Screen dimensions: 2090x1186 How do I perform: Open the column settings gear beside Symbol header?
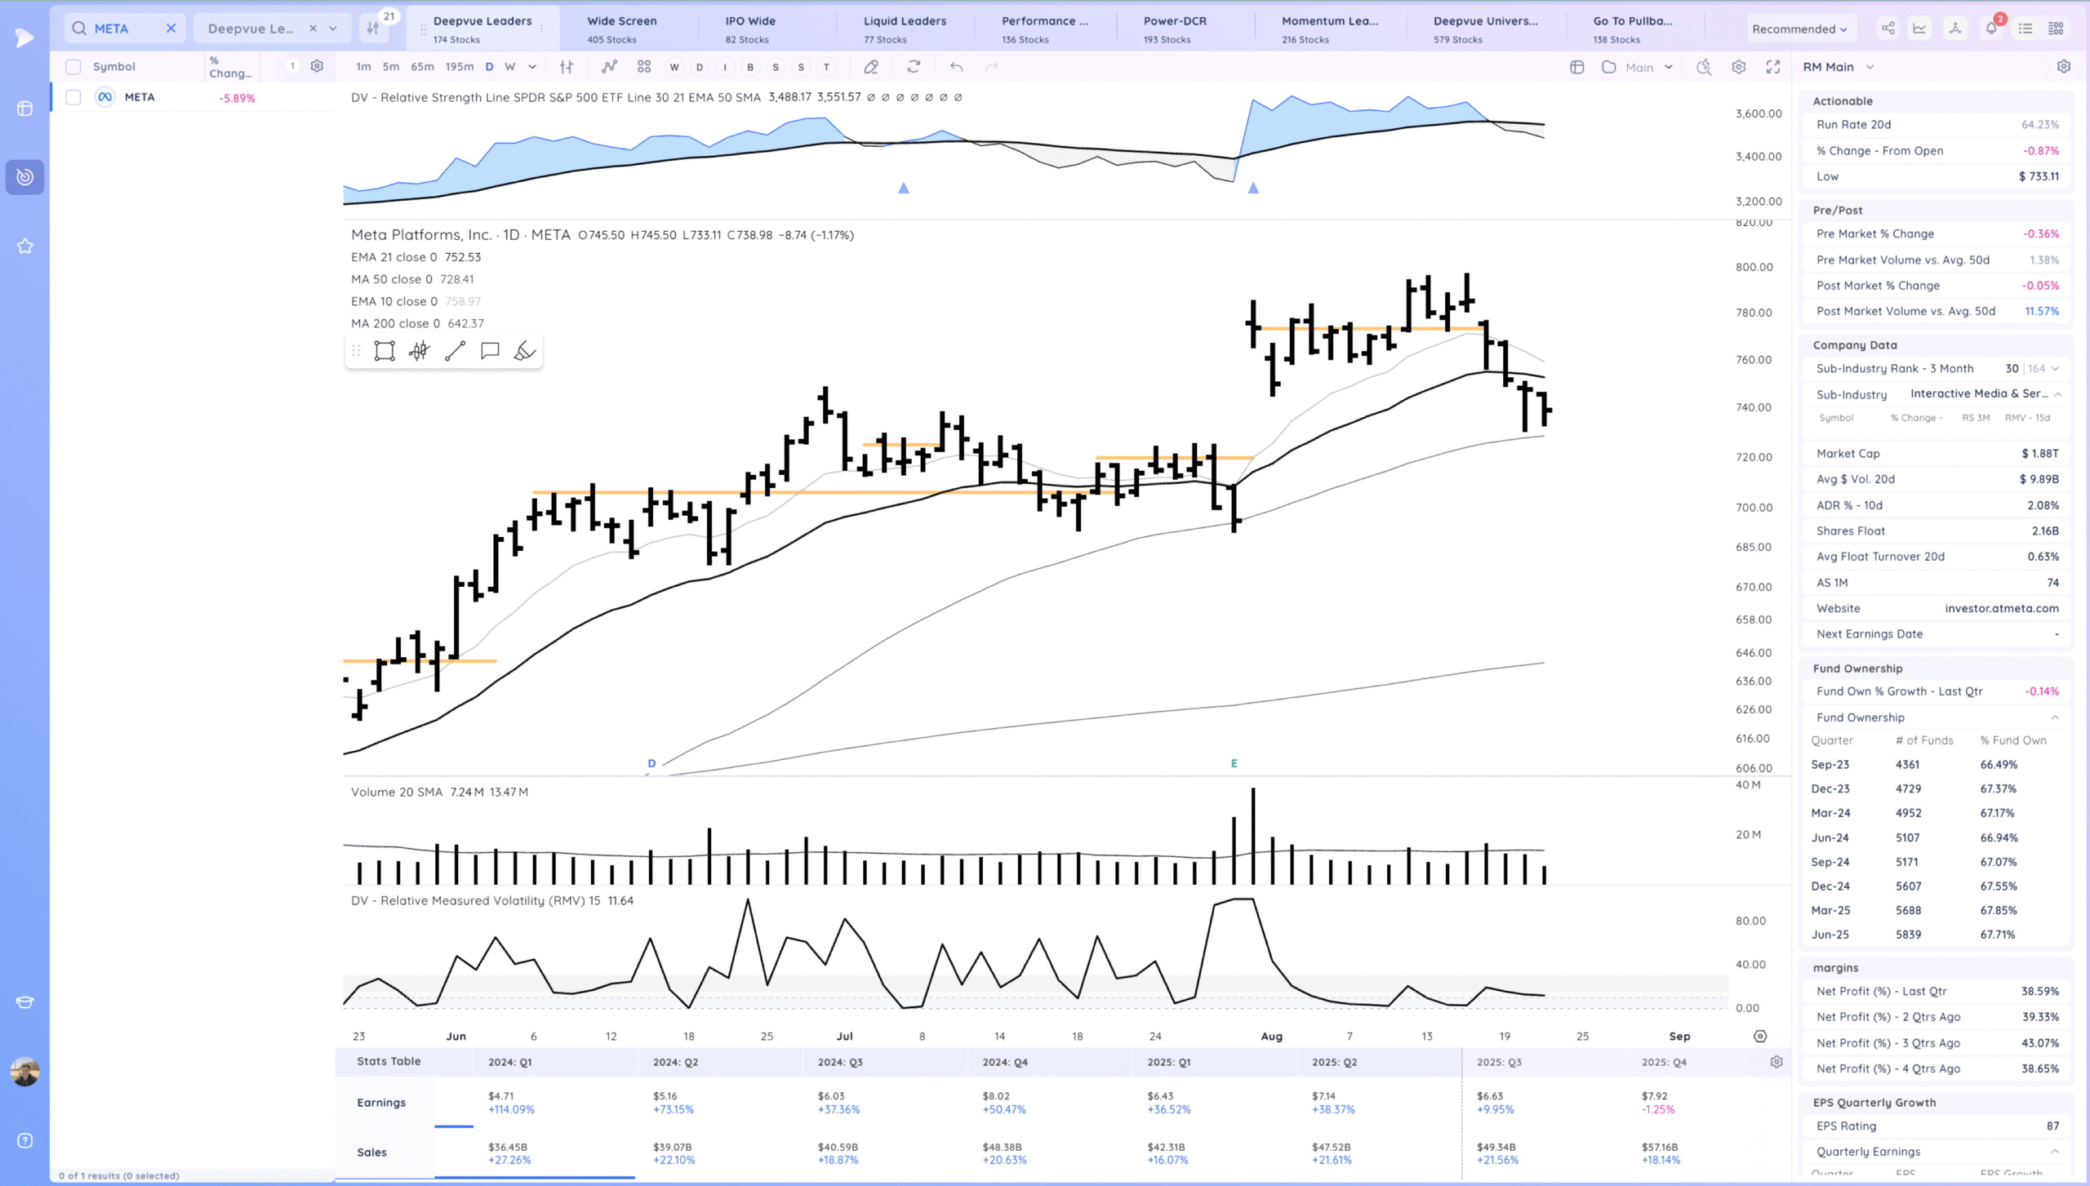317,66
